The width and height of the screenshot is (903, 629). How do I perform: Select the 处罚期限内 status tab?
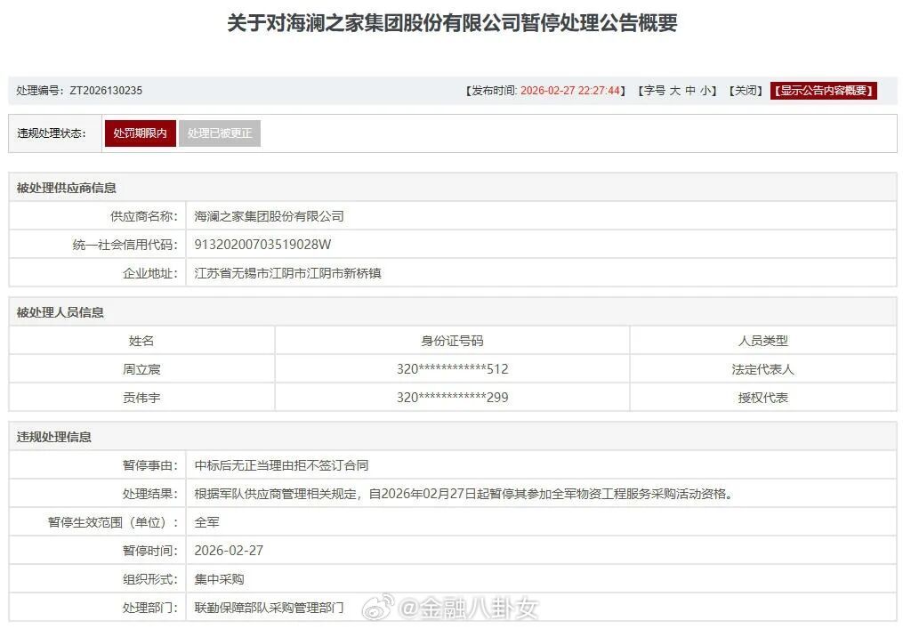click(140, 133)
